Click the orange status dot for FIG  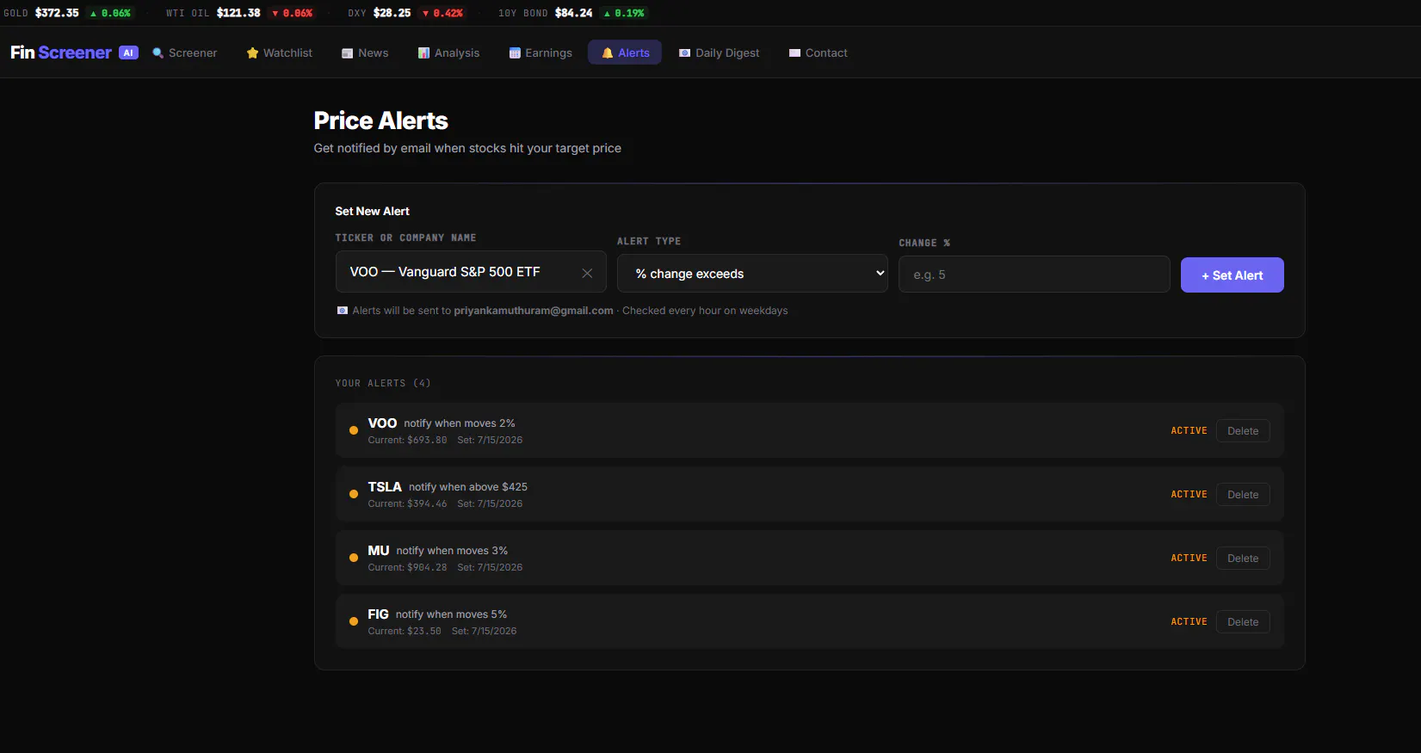coord(354,621)
